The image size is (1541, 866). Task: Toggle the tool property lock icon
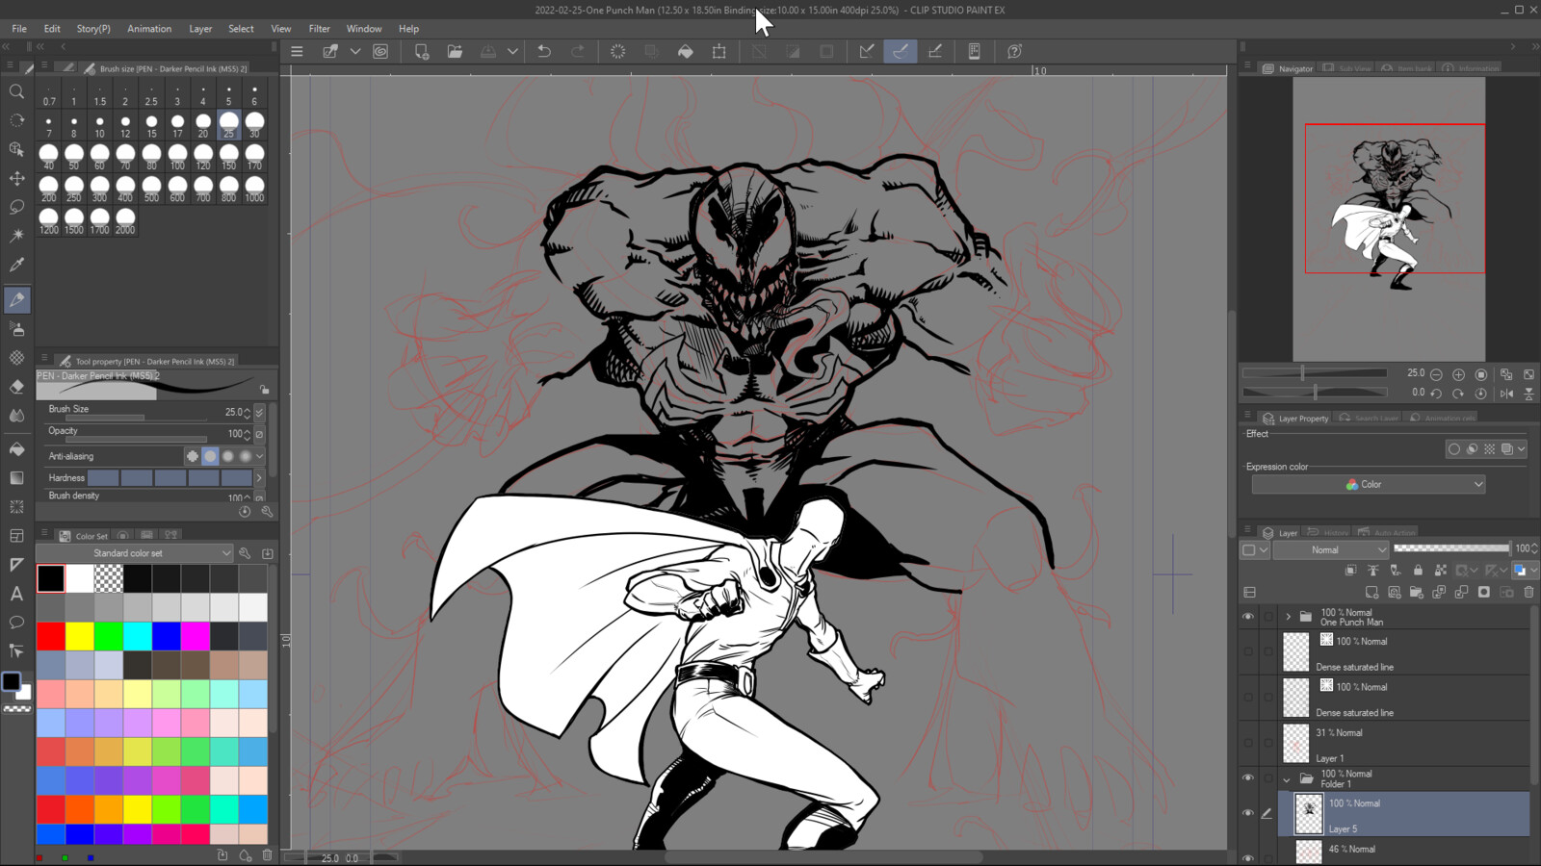point(264,390)
